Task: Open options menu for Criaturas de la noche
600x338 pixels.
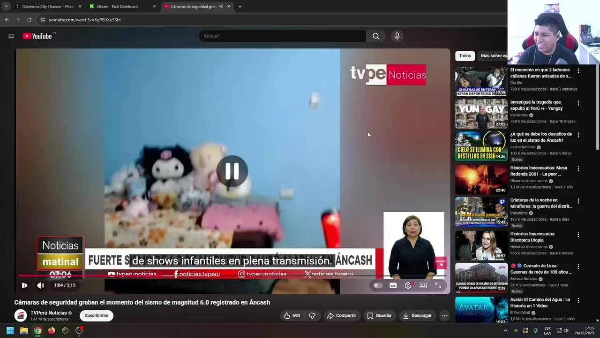Action: (x=578, y=201)
